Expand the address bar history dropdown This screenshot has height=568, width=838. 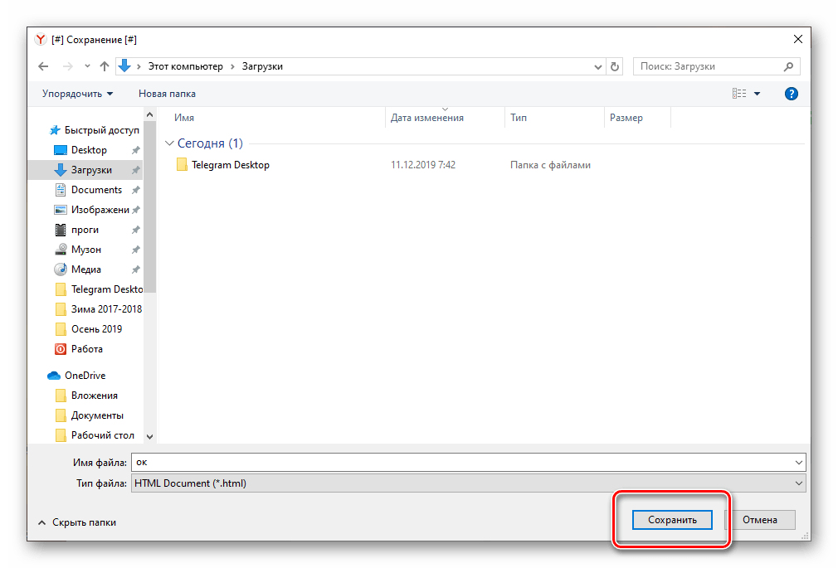(597, 66)
